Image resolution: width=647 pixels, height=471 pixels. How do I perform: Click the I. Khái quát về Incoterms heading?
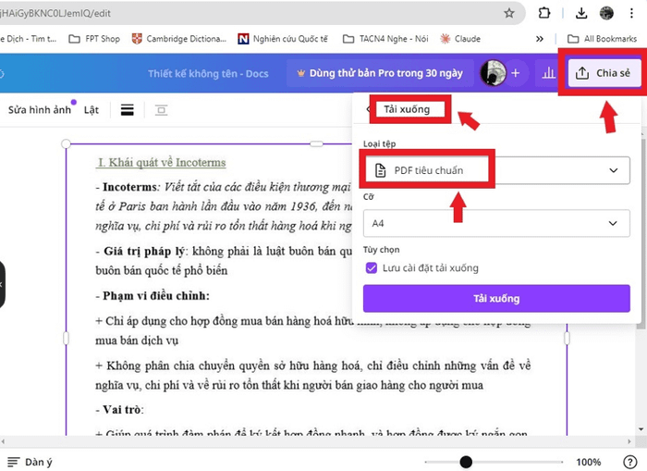[x=162, y=162]
